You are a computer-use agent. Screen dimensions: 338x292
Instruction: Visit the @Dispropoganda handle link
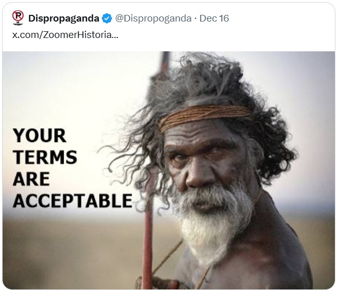click(153, 18)
